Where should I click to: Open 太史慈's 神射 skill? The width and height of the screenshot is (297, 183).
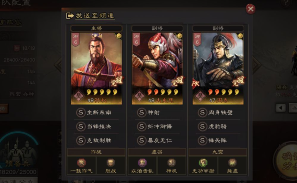point(157,112)
